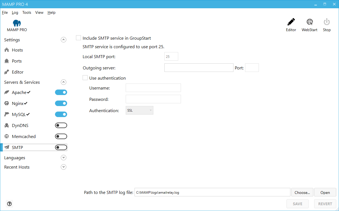Click the Outgoing server field
339x211 pixels.
point(199,67)
